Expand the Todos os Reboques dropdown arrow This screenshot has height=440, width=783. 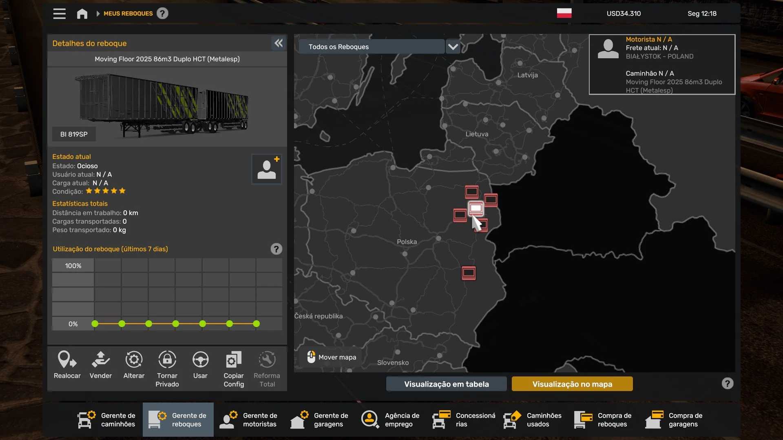453,47
